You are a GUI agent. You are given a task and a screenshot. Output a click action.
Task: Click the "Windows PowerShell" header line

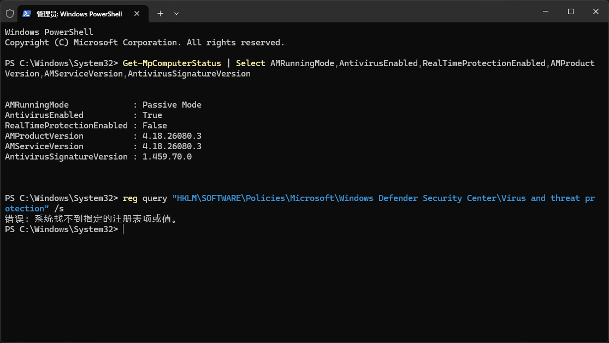pyautogui.click(x=49, y=32)
